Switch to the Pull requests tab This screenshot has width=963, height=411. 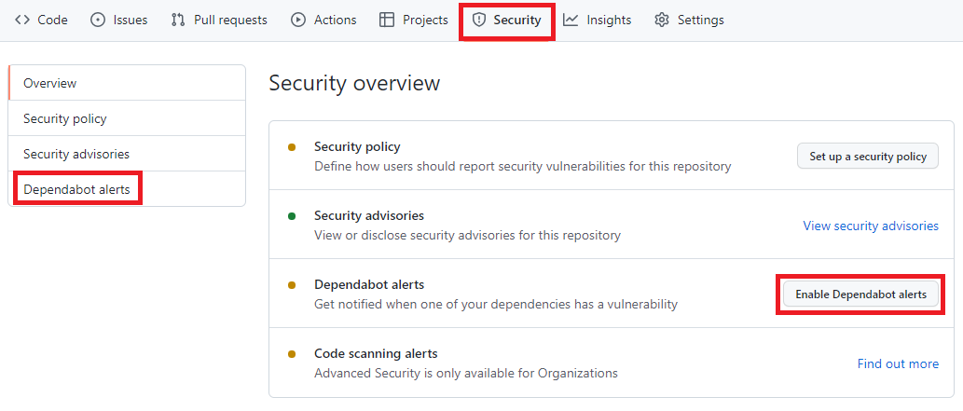click(x=219, y=20)
